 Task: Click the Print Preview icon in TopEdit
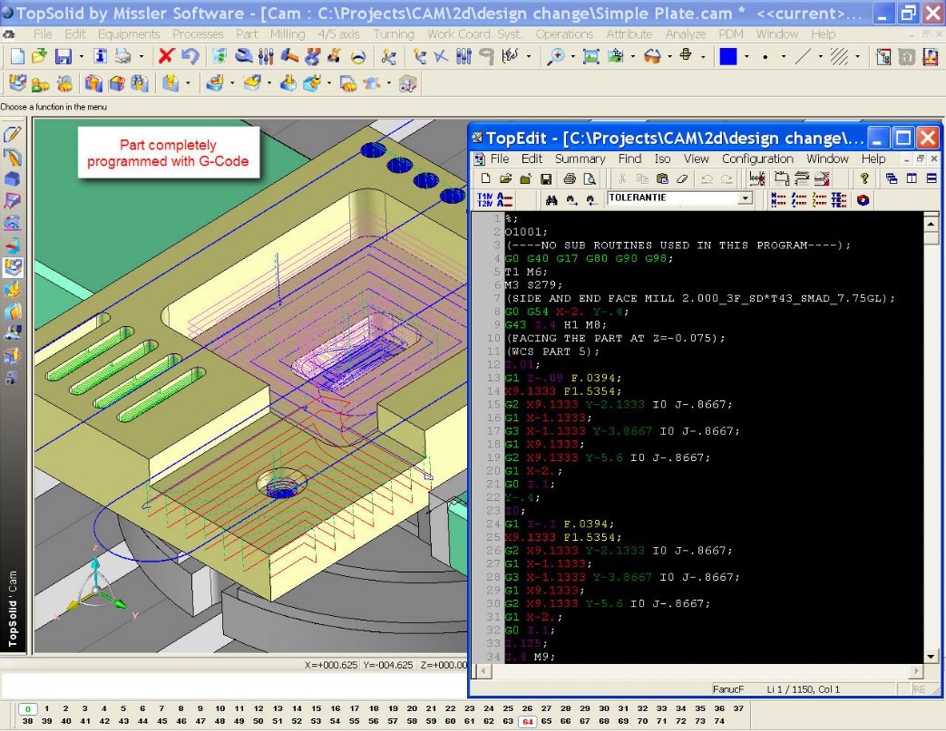[x=590, y=179]
